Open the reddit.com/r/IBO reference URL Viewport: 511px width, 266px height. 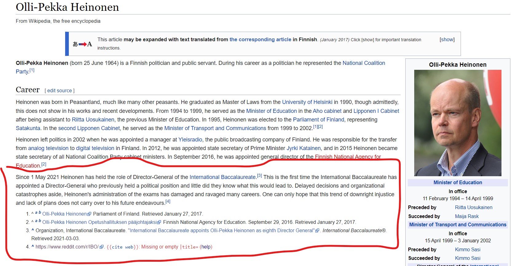(x=67, y=247)
